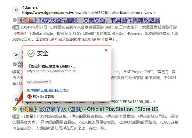This screenshot has width=192, height=138.
Task: Click the store.playstation.com URL in popup
Action: coord(53,71)
